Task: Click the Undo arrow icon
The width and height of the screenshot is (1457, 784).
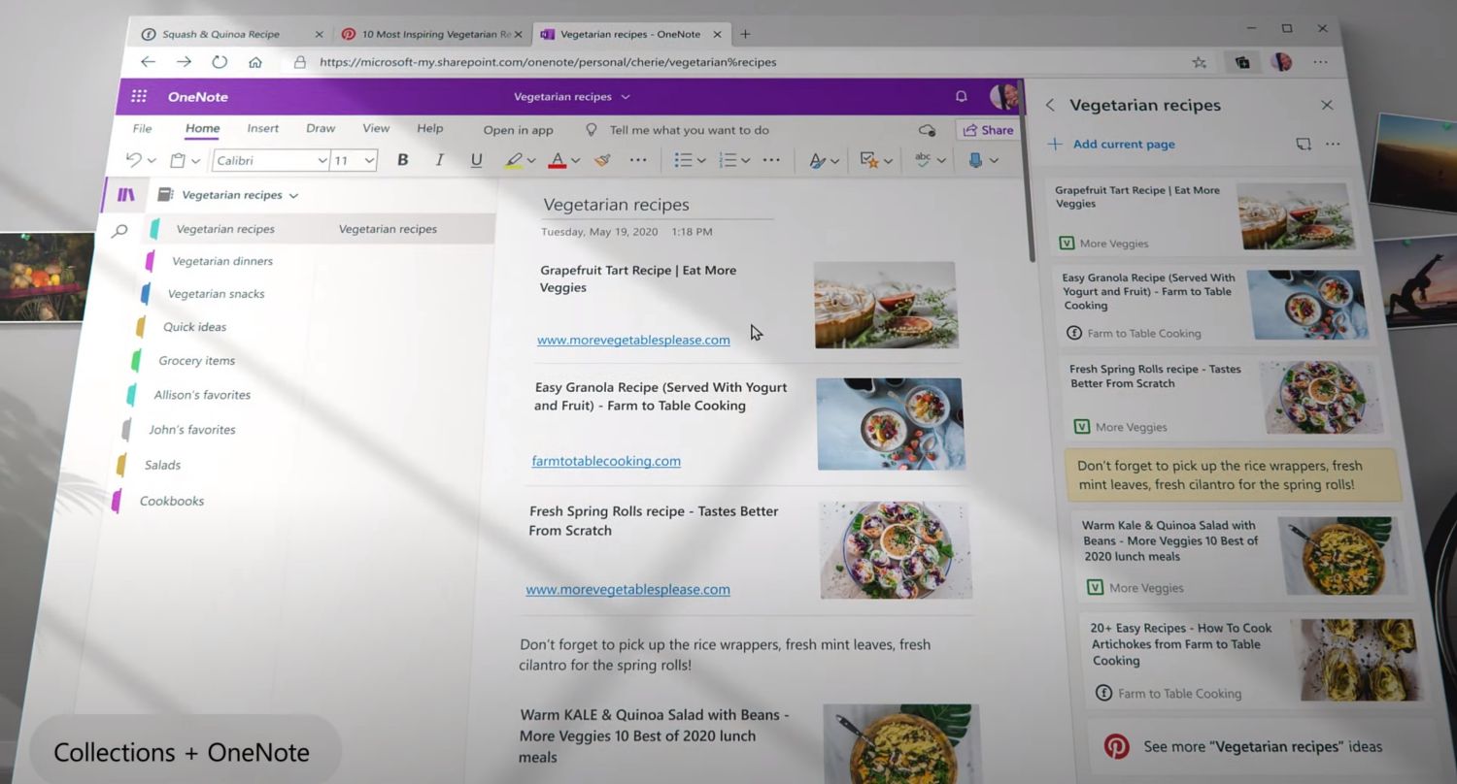Action: click(x=134, y=160)
